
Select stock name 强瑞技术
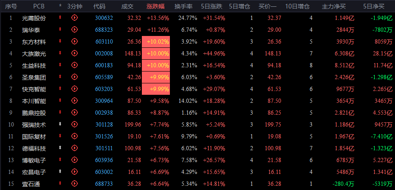[34, 125]
